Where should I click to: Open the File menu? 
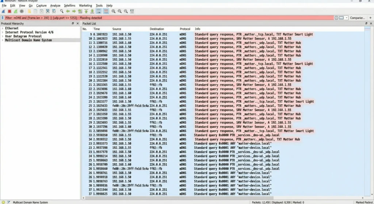4,5
